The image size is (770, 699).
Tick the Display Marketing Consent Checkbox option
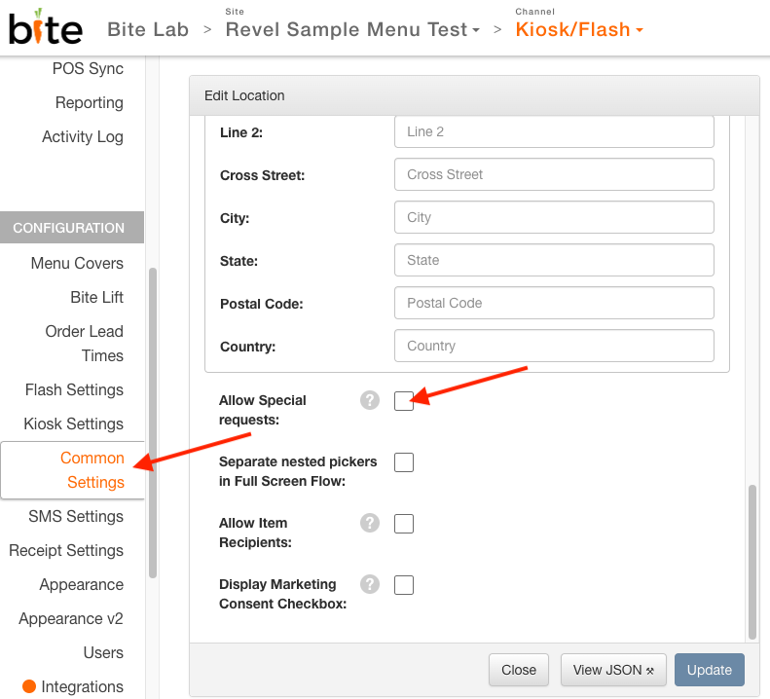tap(404, 585)
